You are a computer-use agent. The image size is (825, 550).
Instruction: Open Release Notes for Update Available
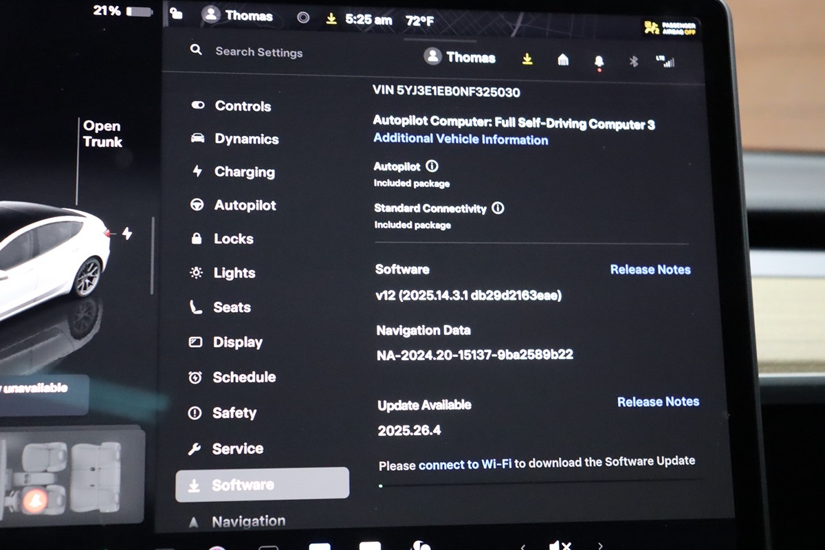coord(658,401)
